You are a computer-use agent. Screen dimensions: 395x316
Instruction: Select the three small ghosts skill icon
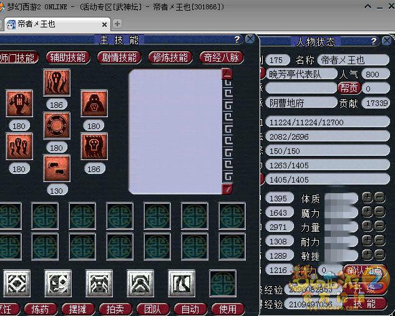pyautogui.click(x=19, y=146)
